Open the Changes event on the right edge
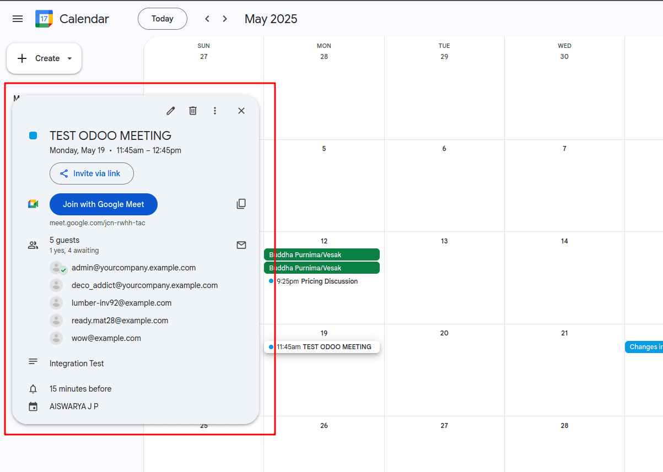This screenshot has width=663, height=472. pos(644,347)
